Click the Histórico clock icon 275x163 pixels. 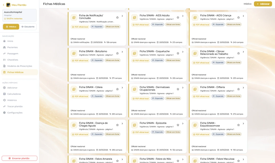tap(4, 100)
